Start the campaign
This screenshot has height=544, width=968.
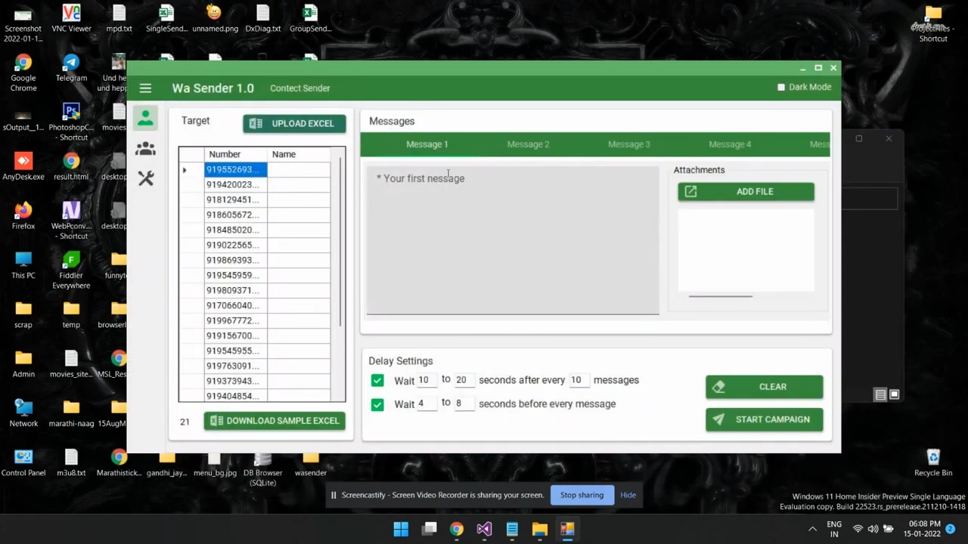click(764, 419)
